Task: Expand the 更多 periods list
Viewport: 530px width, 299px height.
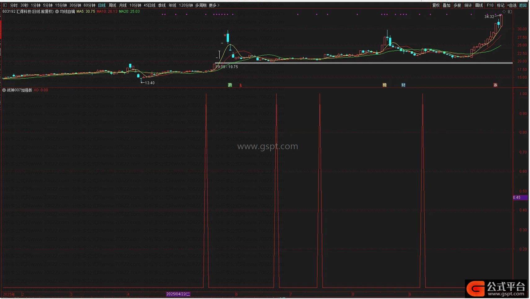Action: pos(214,5)
